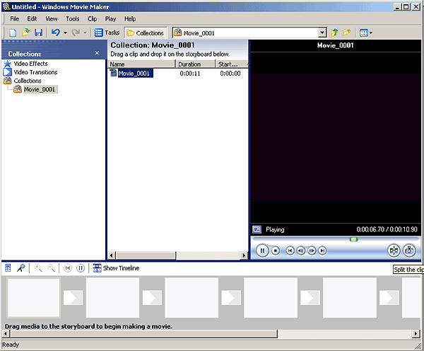Open the View menu
The width and height of the screenshot is (424, 351).
[51, 18]
